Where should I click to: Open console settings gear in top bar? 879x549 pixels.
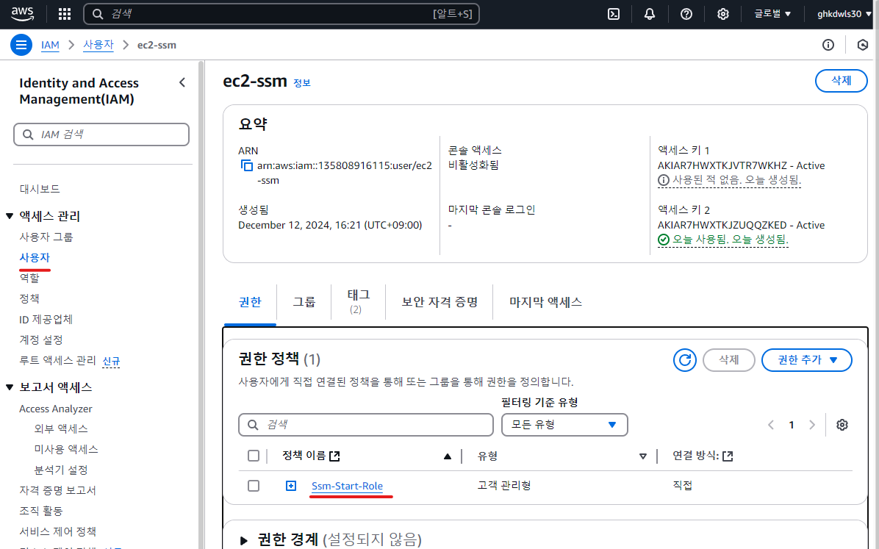click(x=723, y=14)
